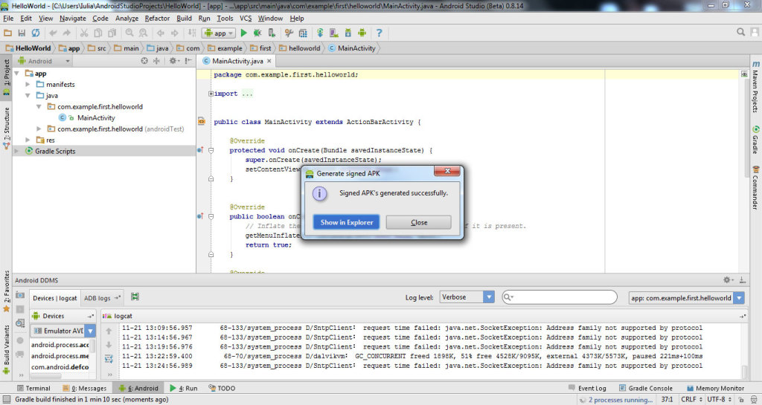Image resolution: width=762 pixels, height=405 pixels.
Task: Click the Paste icon in the toolbar
Action: (112, 33)
